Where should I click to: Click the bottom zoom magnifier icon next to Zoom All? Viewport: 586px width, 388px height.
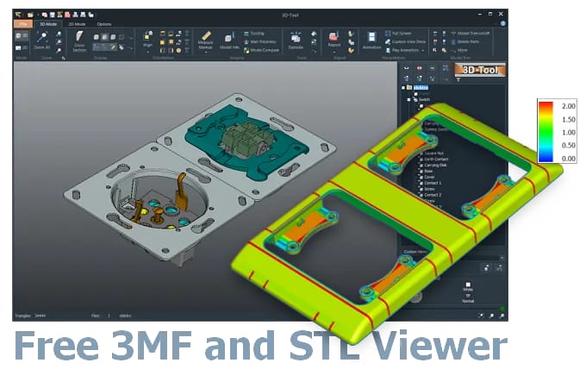point(59,51)
